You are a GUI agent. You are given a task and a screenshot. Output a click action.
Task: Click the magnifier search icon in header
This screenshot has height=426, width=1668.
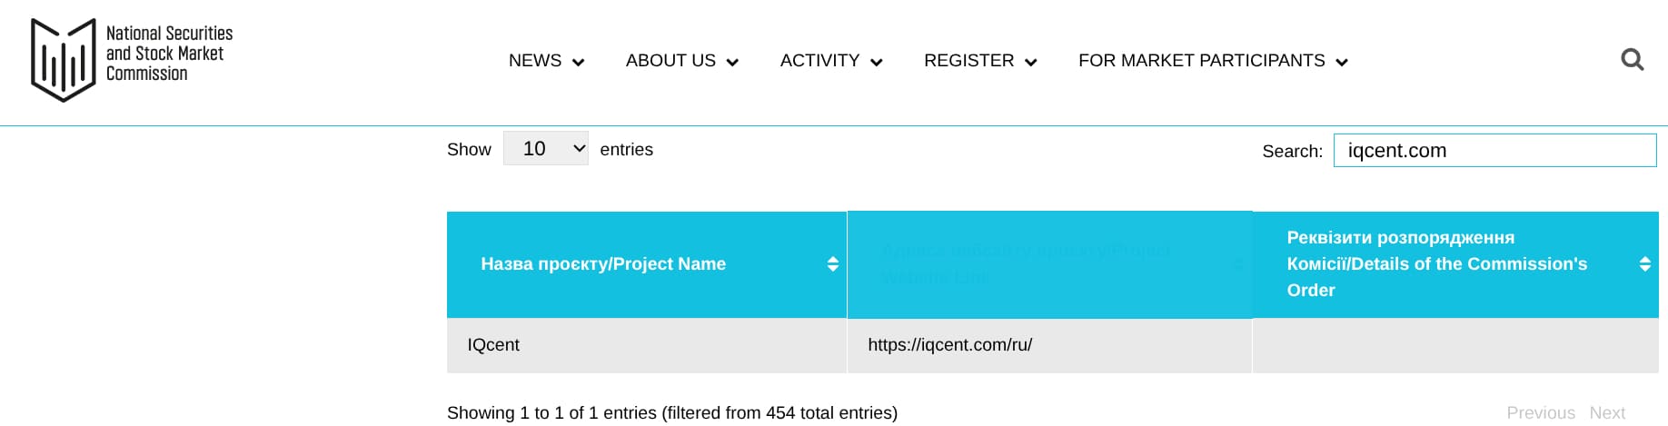(x=1632, y=60)
